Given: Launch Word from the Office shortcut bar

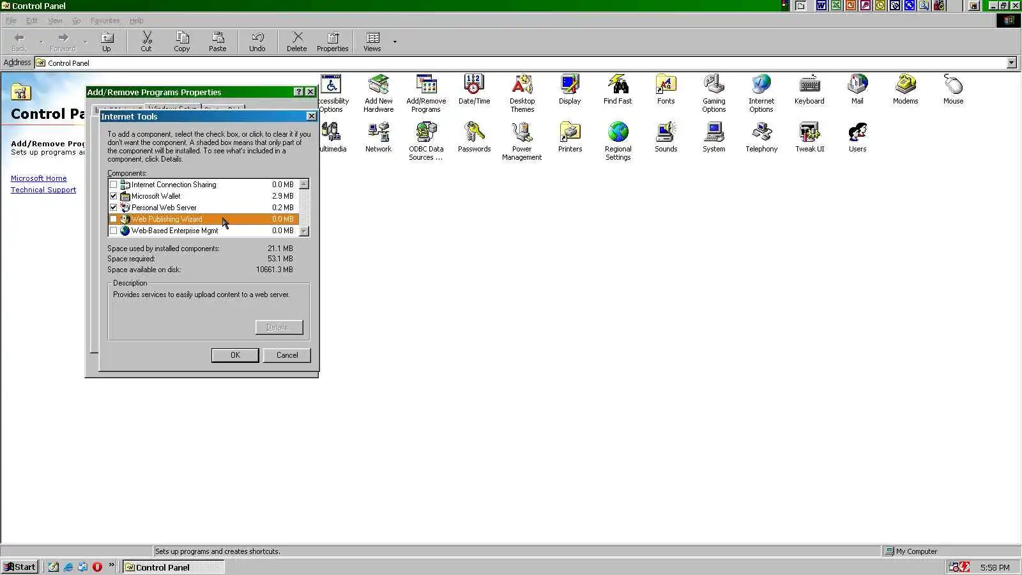Looking at the screenshot, I should click(x=821, y=6).
